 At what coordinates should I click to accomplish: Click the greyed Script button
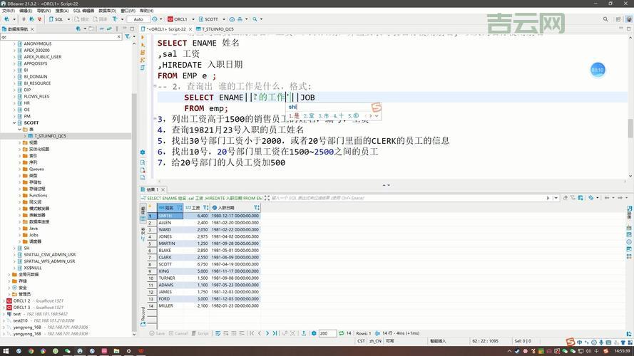pyautogui.click(x=200, y=333)
